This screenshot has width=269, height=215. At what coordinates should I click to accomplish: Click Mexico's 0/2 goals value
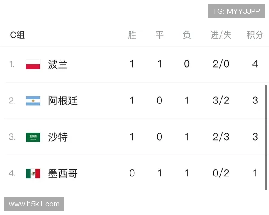(x=221, y=173)
